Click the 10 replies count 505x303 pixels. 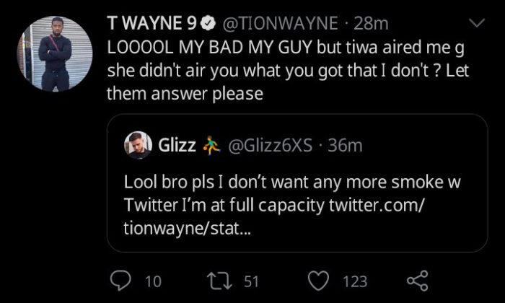tap(153, 281)
